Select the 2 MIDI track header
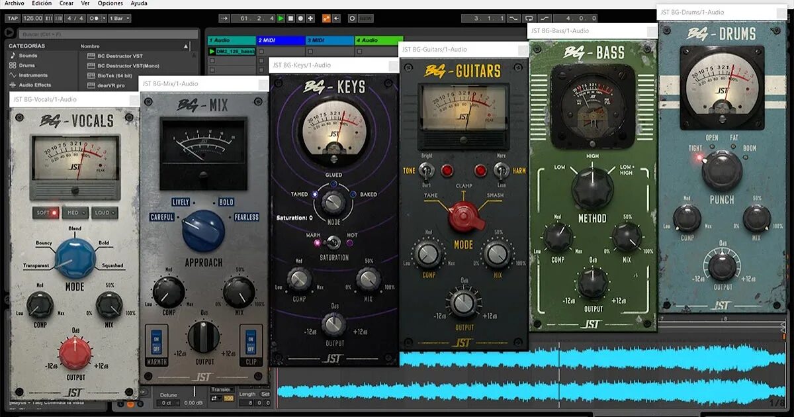The image size is (794, 417). click(280, 40)
